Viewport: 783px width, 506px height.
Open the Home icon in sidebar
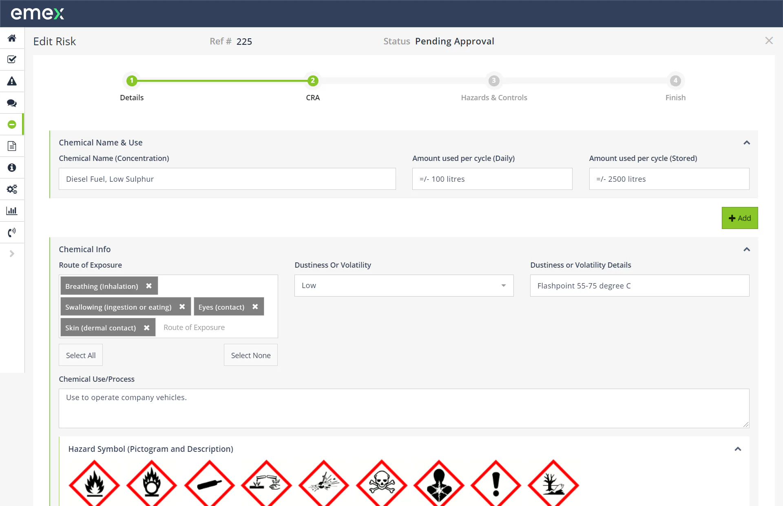click(12, 38)
